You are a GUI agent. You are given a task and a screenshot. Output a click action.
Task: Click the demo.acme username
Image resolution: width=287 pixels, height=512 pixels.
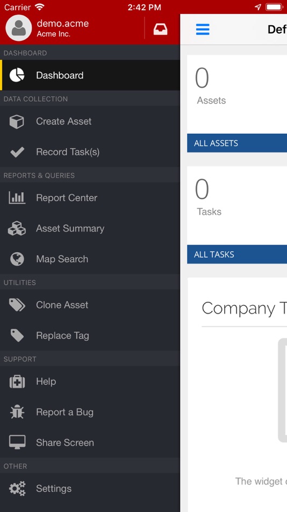click(x=62, y=24)
